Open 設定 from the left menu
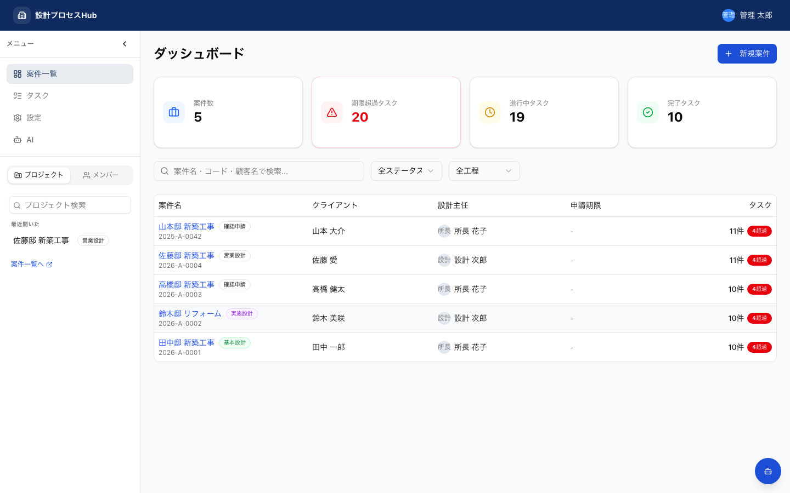The width and height of the screenshot is (790, 493). tap(33, 117)
